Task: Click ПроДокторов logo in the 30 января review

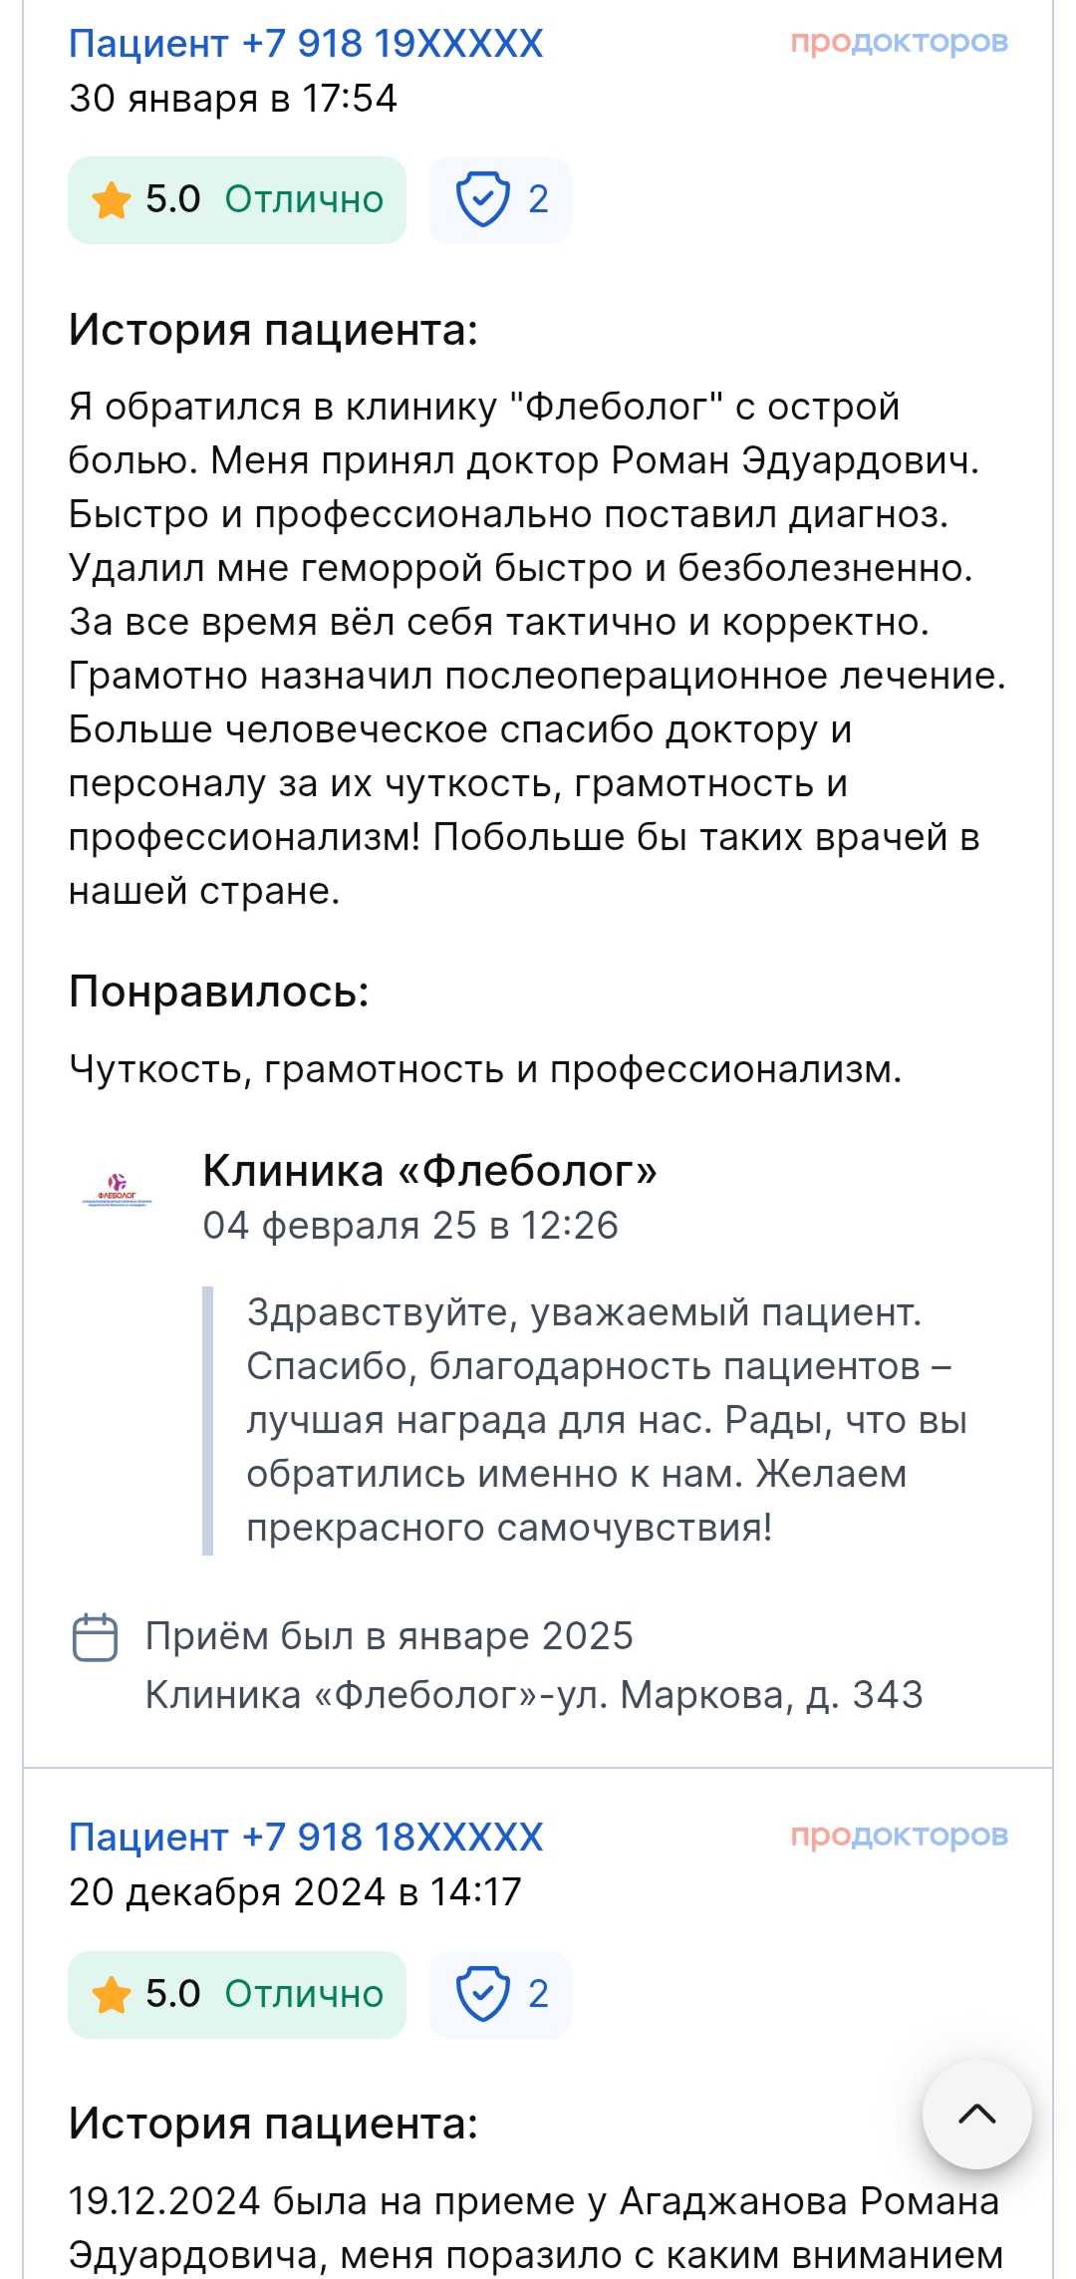Action: point(899,42)
